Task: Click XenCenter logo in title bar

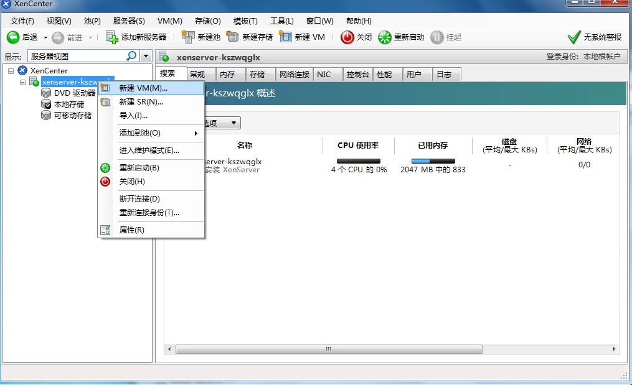Action: (x=6, y=4)
